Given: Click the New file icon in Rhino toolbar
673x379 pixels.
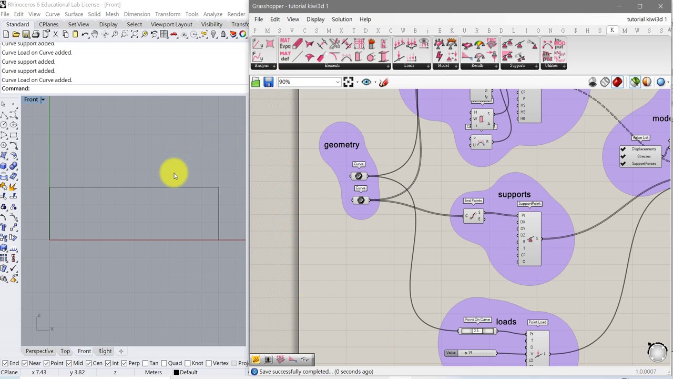Looking at the screenshot, I should (6, 34).
